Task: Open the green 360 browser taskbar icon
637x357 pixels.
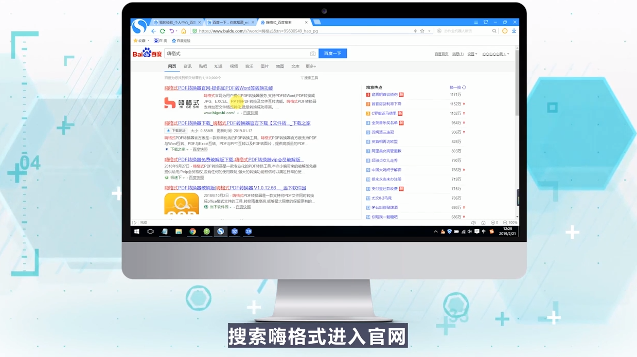Action: 206,232
